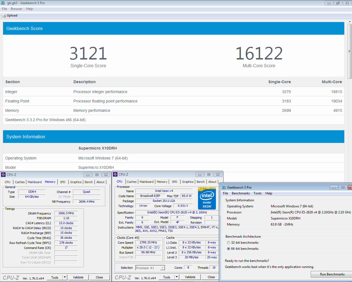
Task: Click Single-Core score 3121
Action: (88, 53)
